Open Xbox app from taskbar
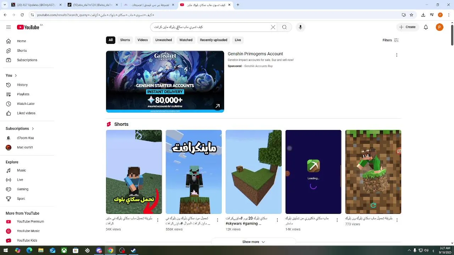454x255 pixels. pyautogui.click(x=64, y=250)
